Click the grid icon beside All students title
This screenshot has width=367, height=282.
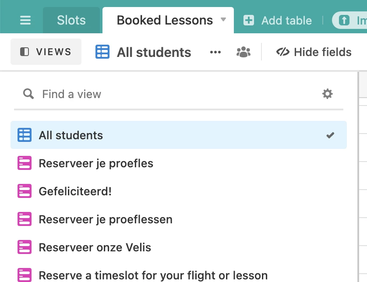point(102,52)
